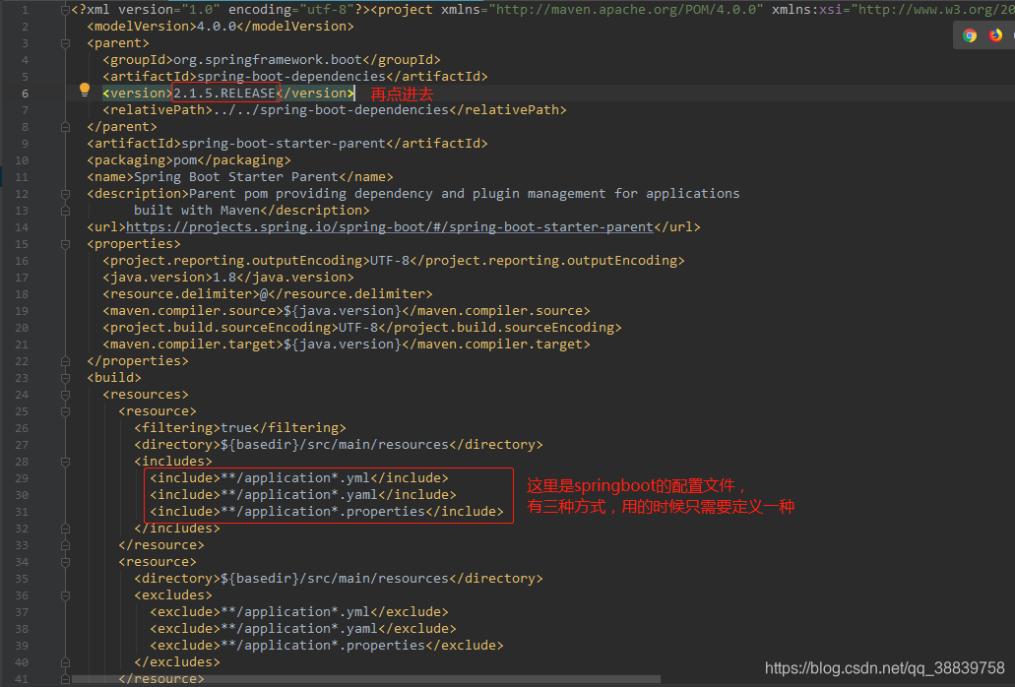Screen dimensions: 1015x687
Task: Click 'built with Maven' description text
Action: [197, 211]
